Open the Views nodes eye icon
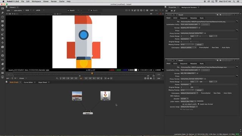This screenshot has width=242, height=136. [3, 60]
